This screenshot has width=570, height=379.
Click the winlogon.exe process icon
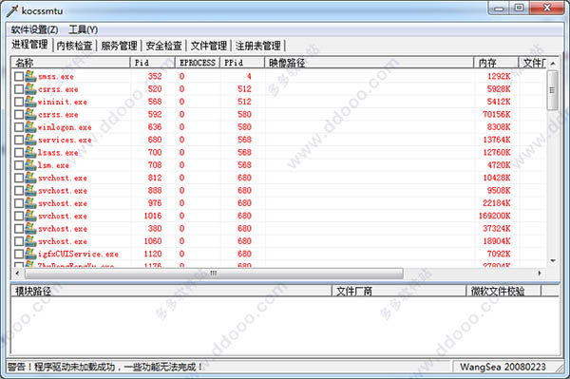(30, 127)
